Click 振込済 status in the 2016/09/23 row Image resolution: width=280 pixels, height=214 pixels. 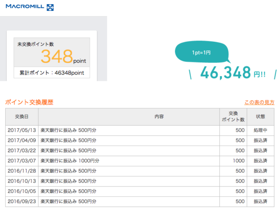261,202
